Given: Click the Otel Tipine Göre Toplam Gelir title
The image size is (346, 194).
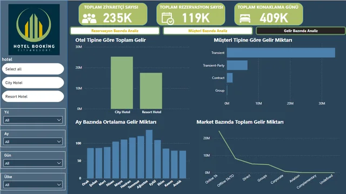Looking at the screenshot, I should 110,40.
